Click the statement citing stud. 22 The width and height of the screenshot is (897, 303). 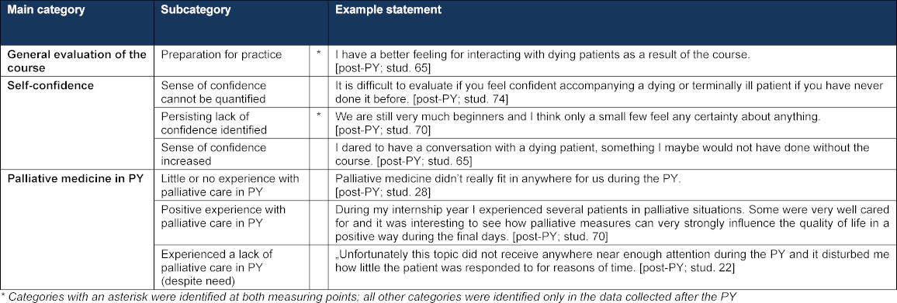tap(611, 259)
